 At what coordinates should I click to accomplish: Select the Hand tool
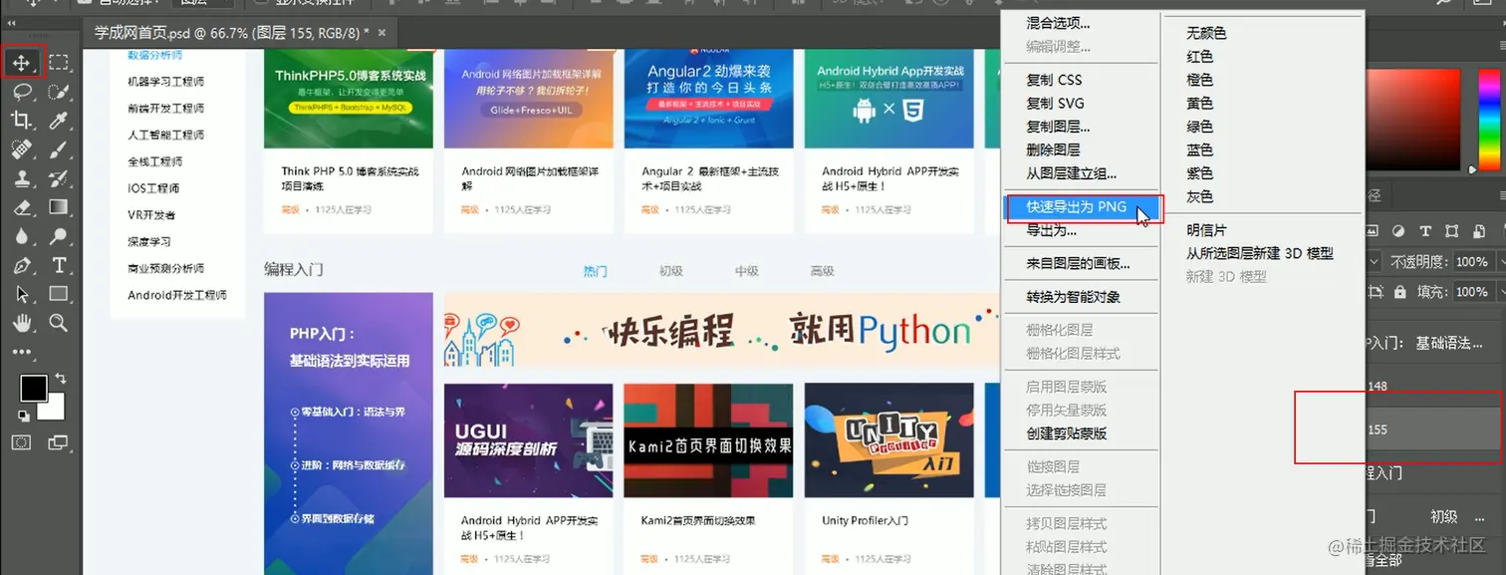point(21,323)
